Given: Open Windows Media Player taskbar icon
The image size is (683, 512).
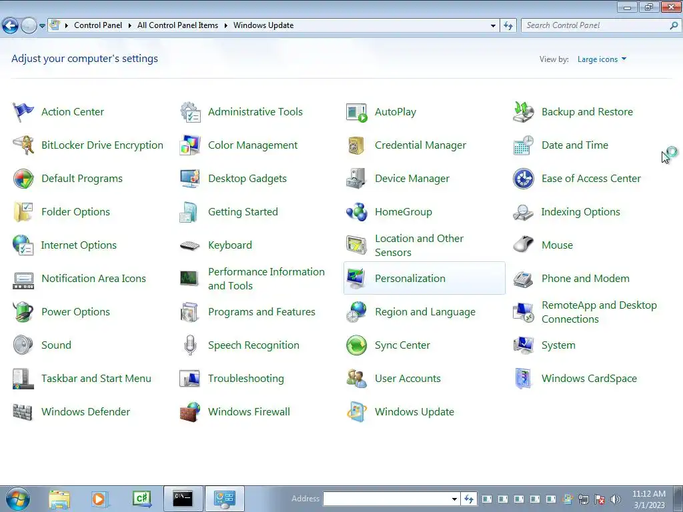Looking at the screenshot, I should (100, 499).
